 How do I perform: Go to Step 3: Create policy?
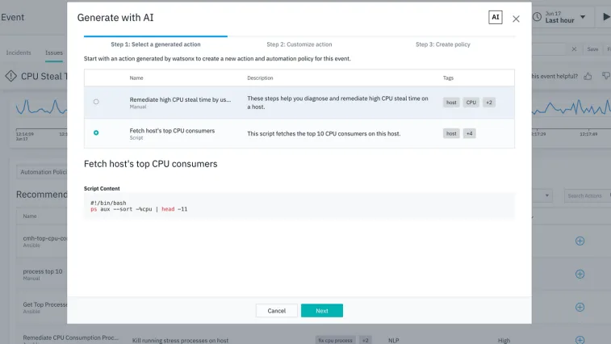(443, 44)
